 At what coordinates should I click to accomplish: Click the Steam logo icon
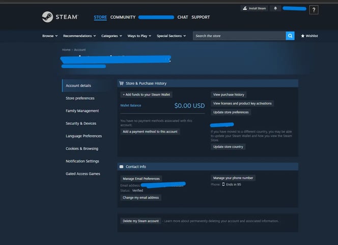coord(48,17)
